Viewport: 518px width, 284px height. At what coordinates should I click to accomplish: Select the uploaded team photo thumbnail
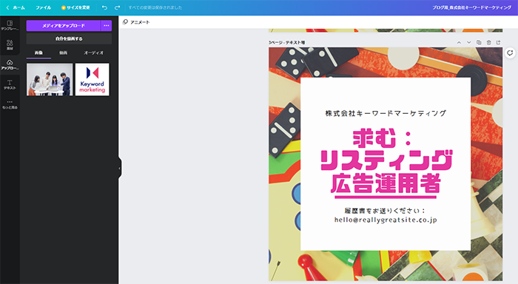click(x=50, y=80)
